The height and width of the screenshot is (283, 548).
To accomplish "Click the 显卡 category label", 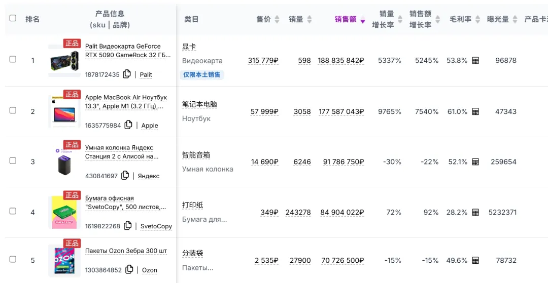I will pos(189,47).
